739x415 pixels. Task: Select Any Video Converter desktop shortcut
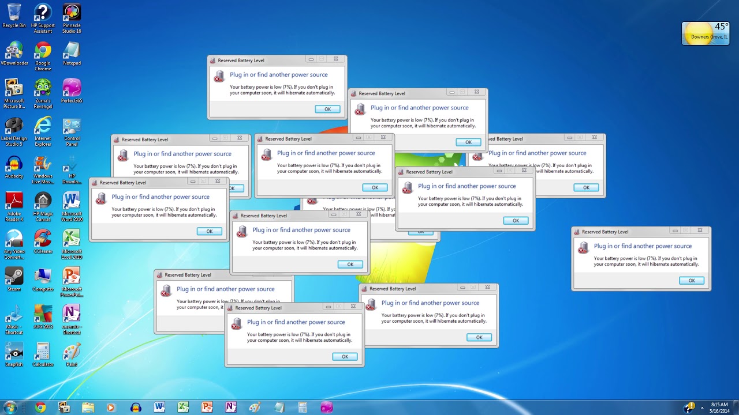pos(14,244)
